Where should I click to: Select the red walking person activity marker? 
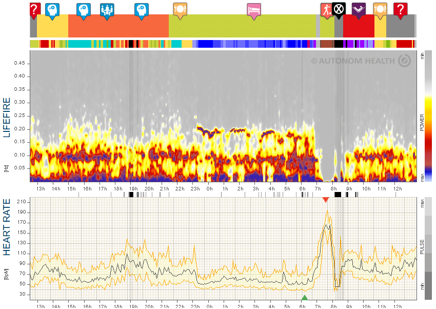coord(326,11)
